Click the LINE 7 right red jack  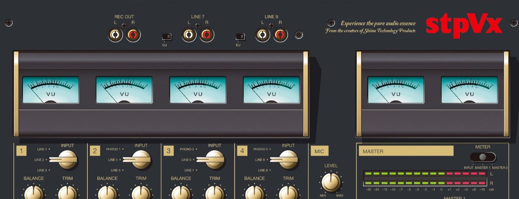(207, 35)
